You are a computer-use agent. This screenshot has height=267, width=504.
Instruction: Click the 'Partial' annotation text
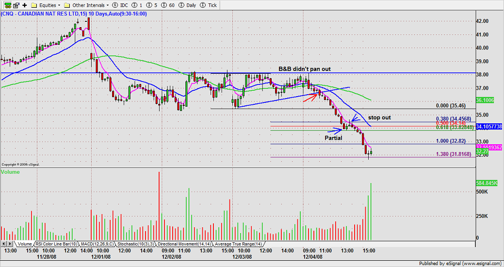coord(333,138)
